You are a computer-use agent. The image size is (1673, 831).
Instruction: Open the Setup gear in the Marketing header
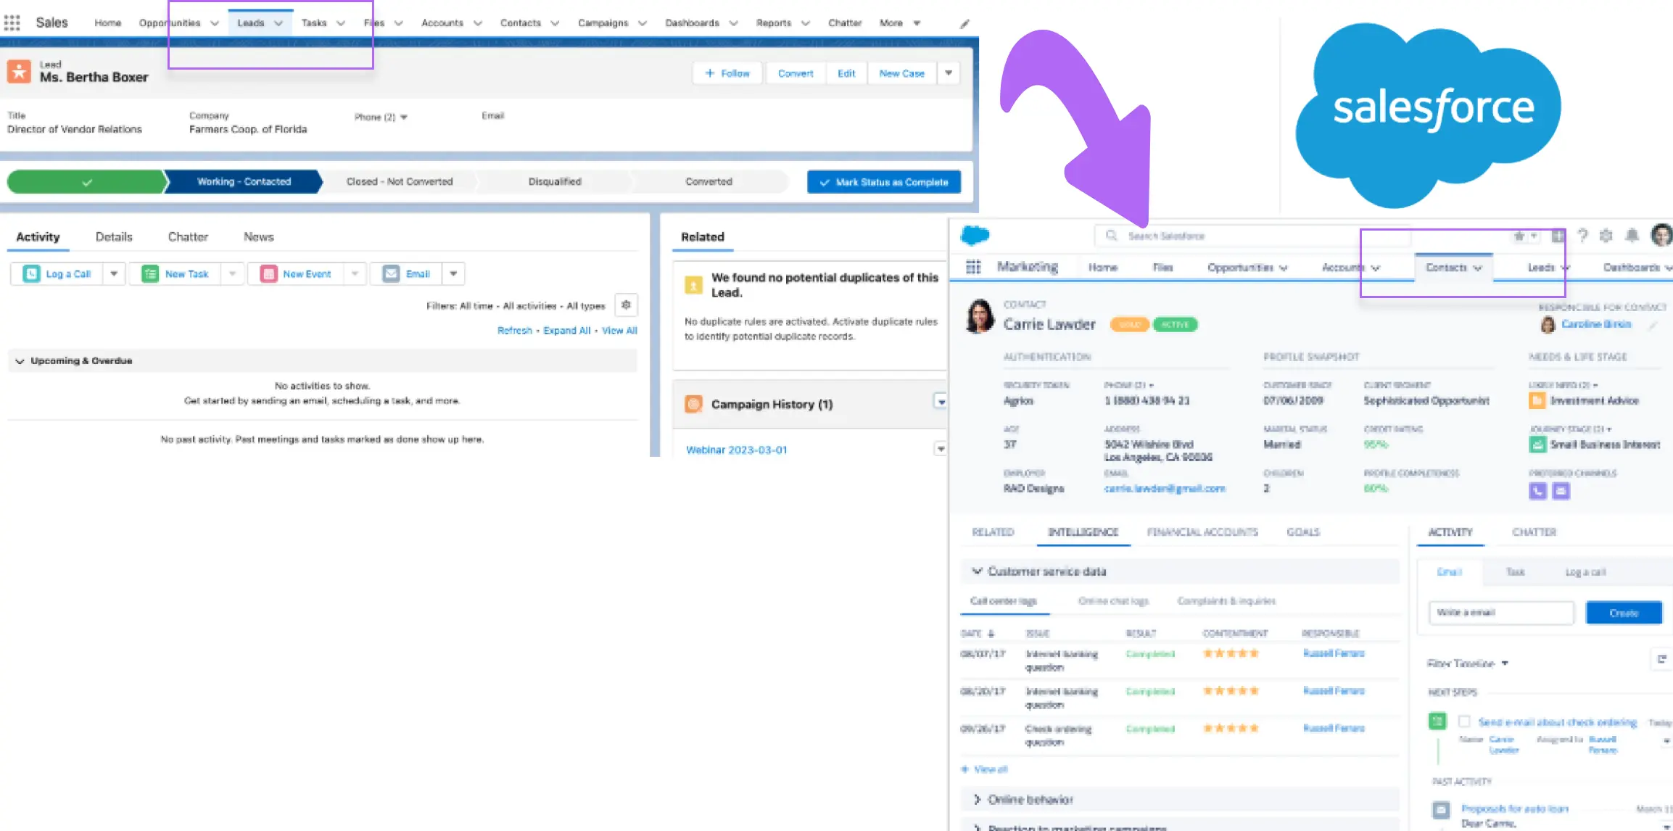pyautogui.click(x=1606, y=235)
